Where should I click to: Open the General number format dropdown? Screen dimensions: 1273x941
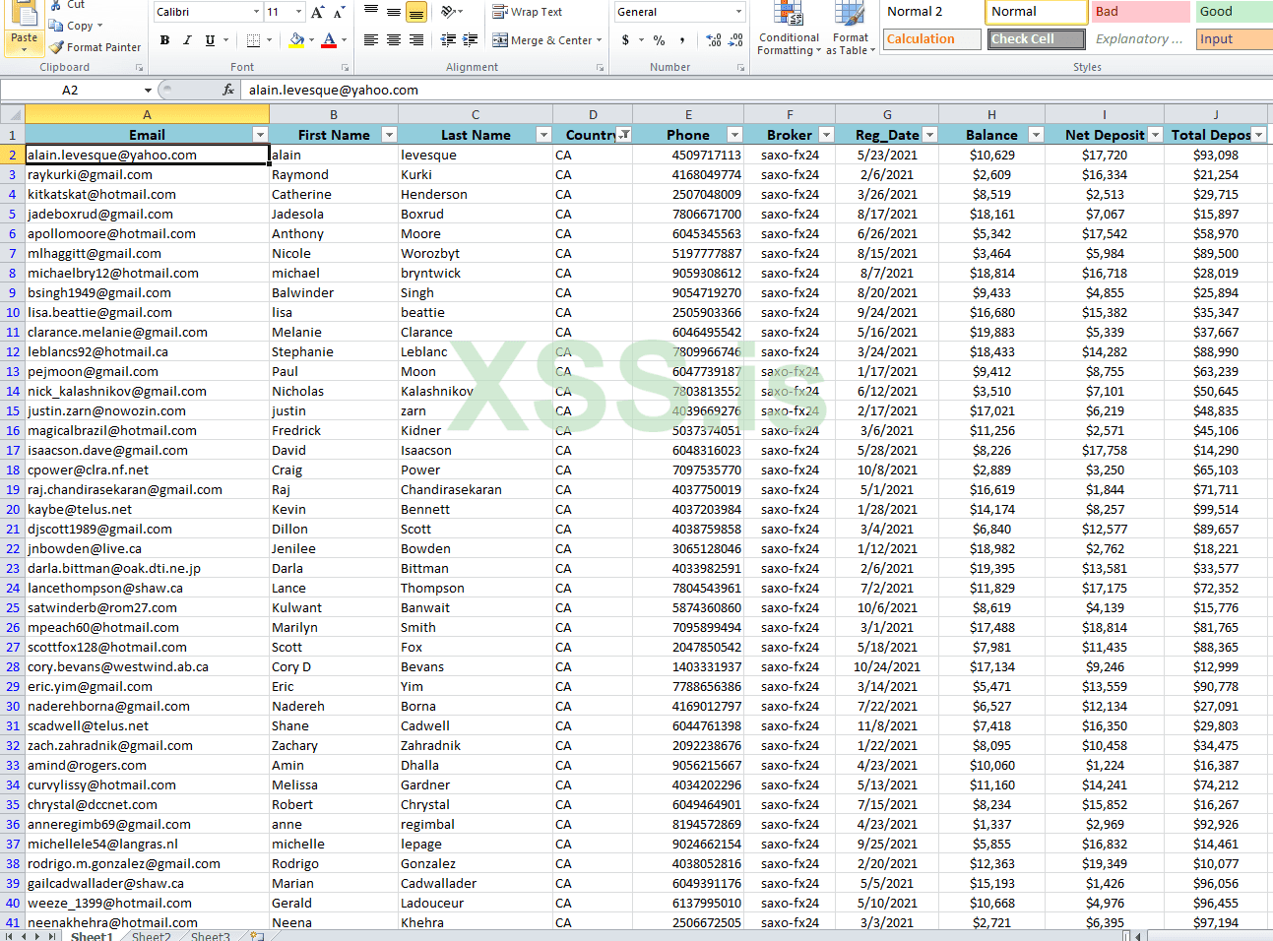(x=738, y=12)
